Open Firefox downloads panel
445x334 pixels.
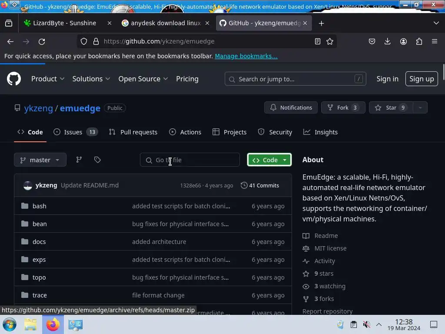click(387, 41)
